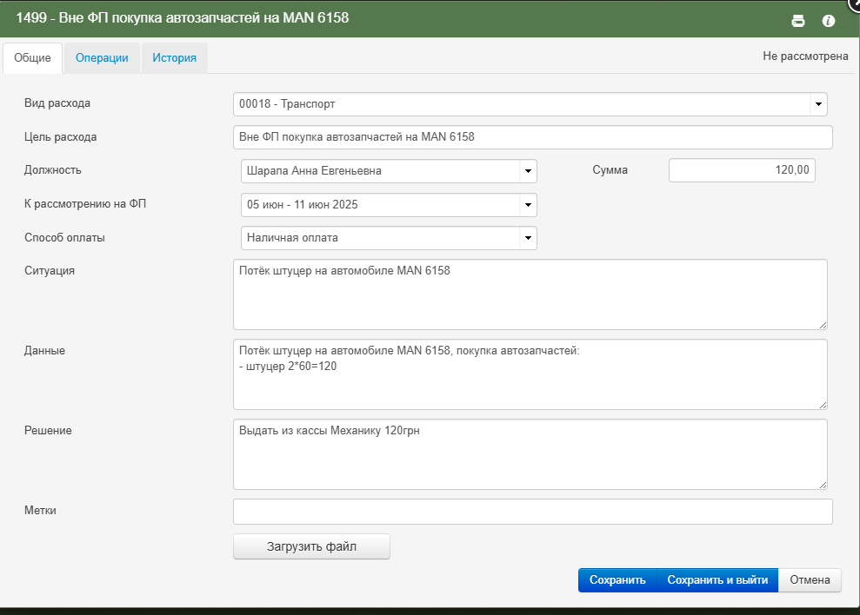Click the Сохранить button
This screenshot has height=615, width=860.
tap(617, 580)
